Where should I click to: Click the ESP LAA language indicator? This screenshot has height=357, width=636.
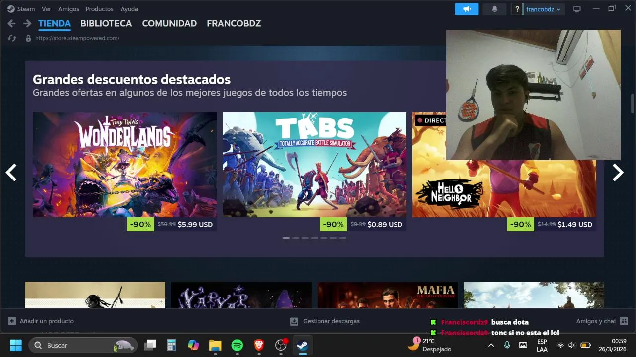point(542,345)
